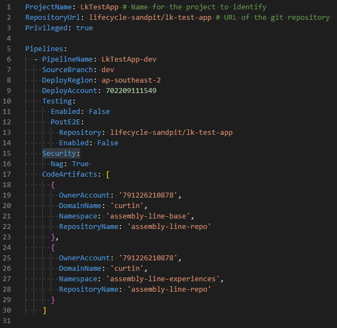Click the Repository key on line 13
337x328 pixels.
point(80,133)
